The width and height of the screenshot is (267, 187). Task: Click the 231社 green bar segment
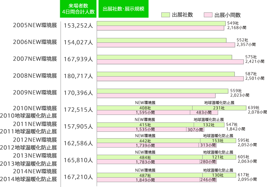point(219,108)
